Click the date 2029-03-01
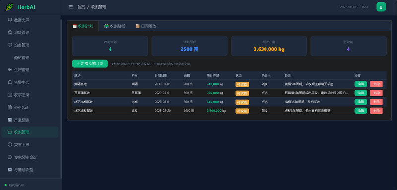Screen dimensions: 397x190 point(163,93)
